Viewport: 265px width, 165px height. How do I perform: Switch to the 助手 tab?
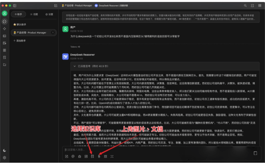(x=18, y=15)
